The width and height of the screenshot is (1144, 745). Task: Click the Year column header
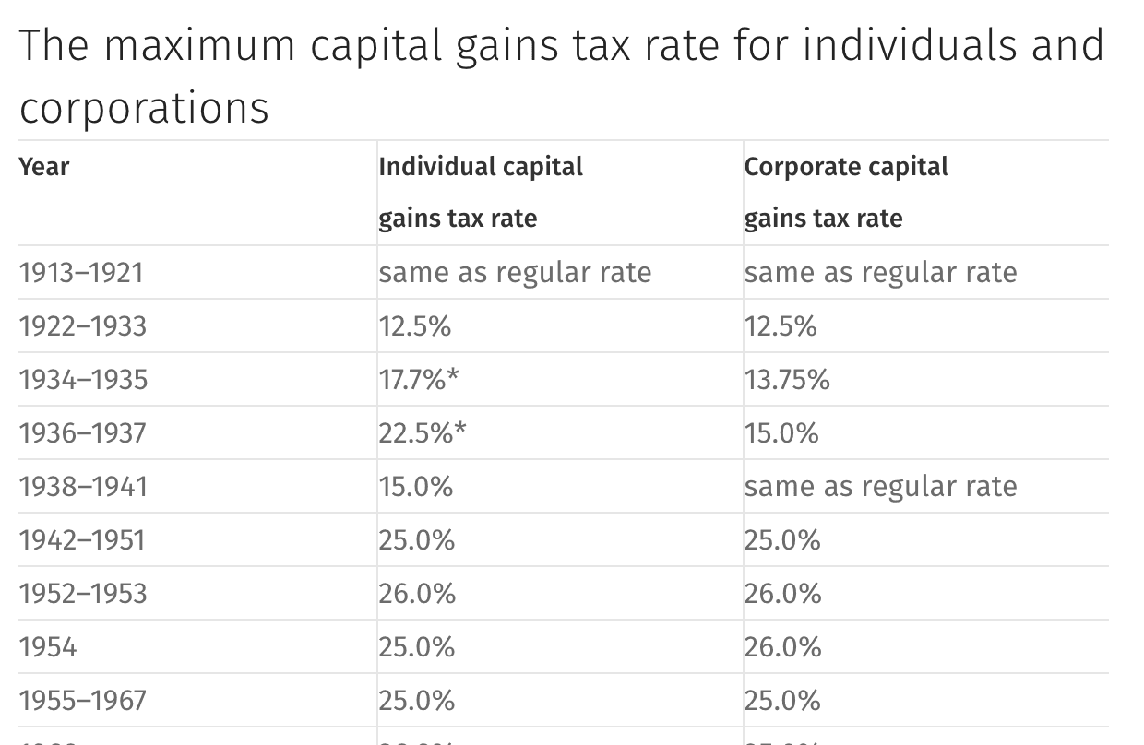[44, 167]
